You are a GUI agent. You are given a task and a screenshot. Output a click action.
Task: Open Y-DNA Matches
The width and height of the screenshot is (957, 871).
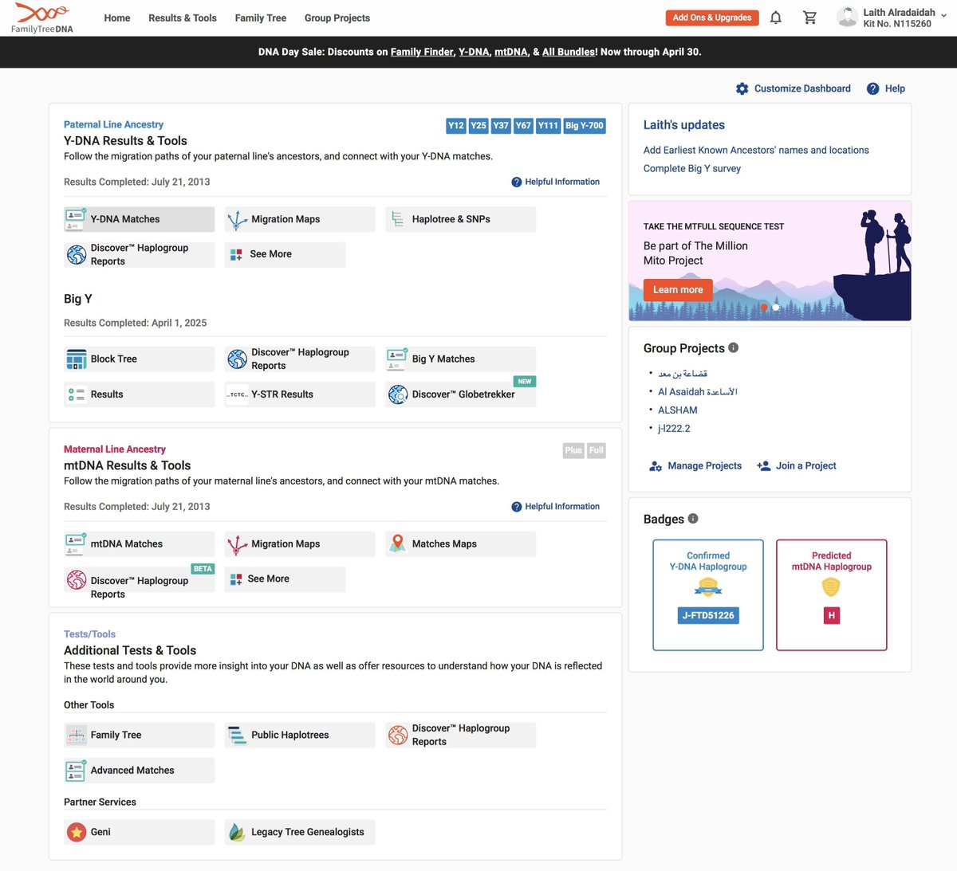click(x=139, y=219)
